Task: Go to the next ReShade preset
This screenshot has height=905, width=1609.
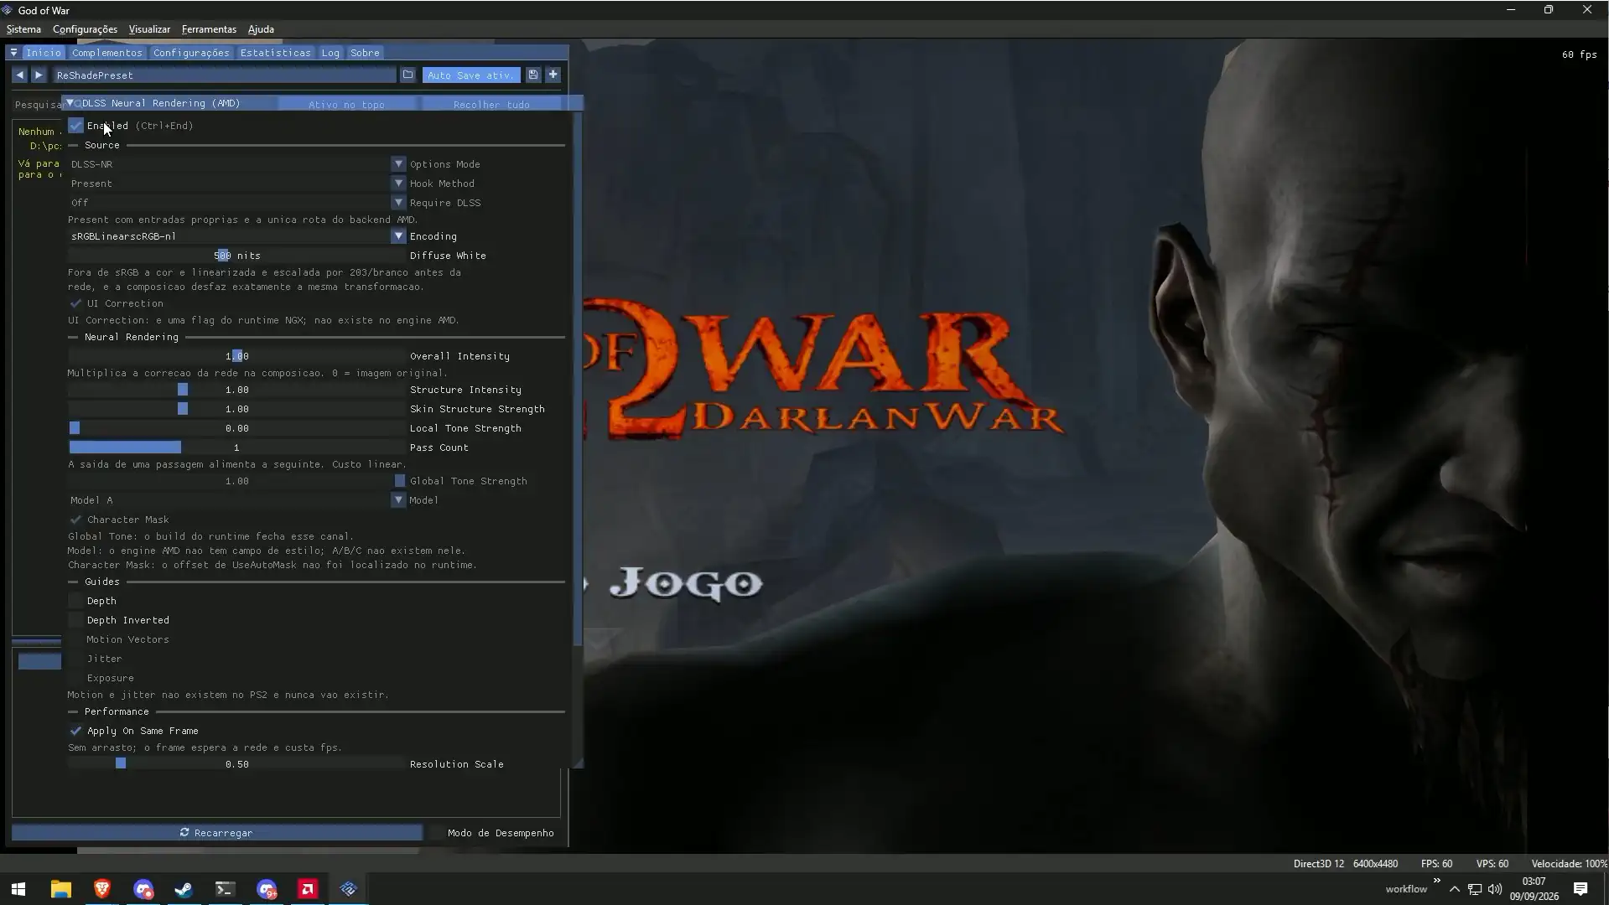Action: (x=39, y=75)
